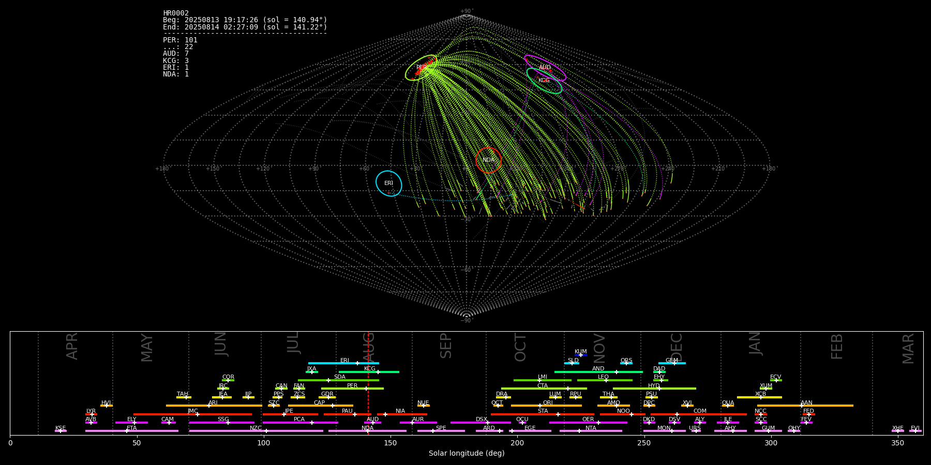Select the LEO shower bar
This screenshot has width=931, height=465.
pyautogui.click(x=605, y=380)
